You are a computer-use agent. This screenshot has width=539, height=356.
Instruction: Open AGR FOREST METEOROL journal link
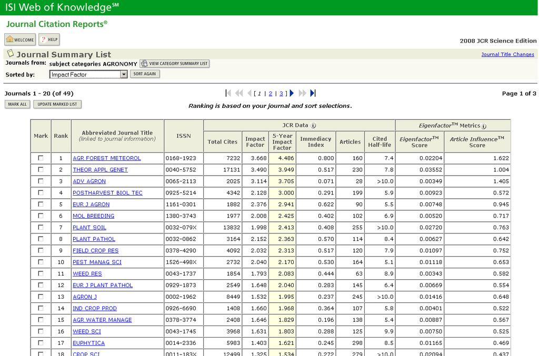coord(106,158)
